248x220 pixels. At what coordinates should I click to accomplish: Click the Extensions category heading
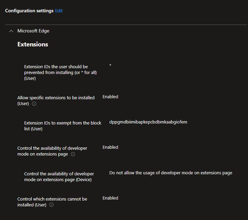[33, 44]
